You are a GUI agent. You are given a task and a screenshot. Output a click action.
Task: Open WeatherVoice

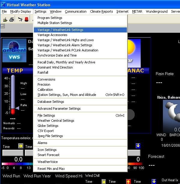tap(80, 162)
